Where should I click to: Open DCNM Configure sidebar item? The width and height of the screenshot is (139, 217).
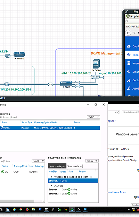(x=132, y=80)
